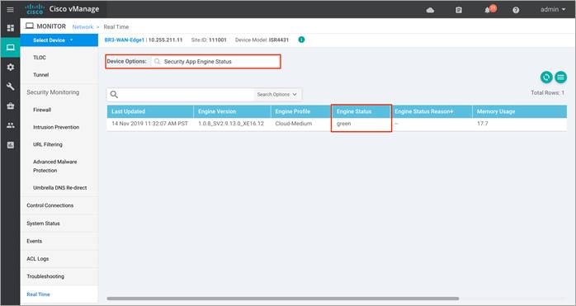Image resolution: width=576 pixels, height=306 pixels.
Task: Open Administration people sidebar icon
Action: point(10,125)
